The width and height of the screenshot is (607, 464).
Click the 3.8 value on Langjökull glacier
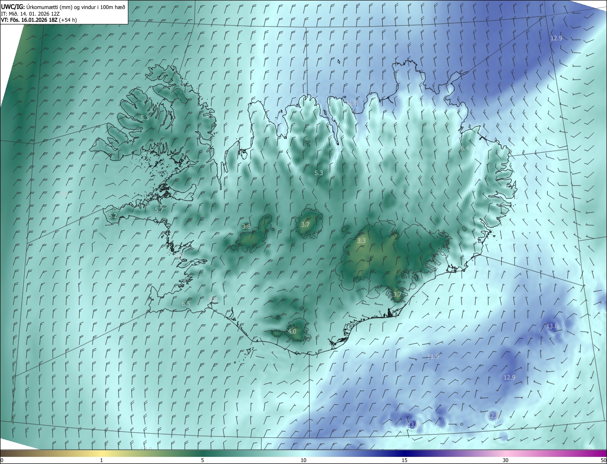246,227
